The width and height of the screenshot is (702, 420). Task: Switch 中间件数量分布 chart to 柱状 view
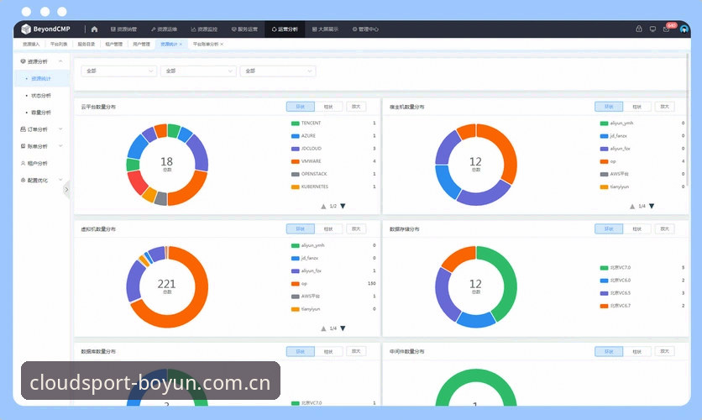pos(637,351)
